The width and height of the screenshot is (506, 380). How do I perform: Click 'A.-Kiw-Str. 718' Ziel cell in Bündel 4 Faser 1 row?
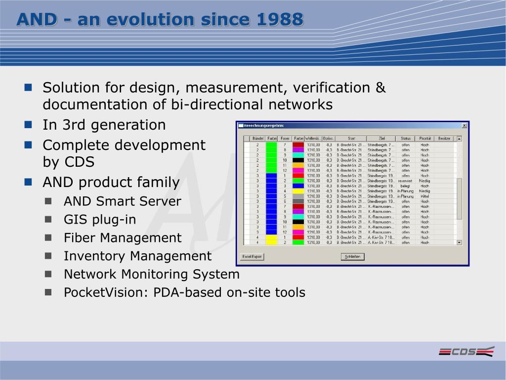[381, 237]
